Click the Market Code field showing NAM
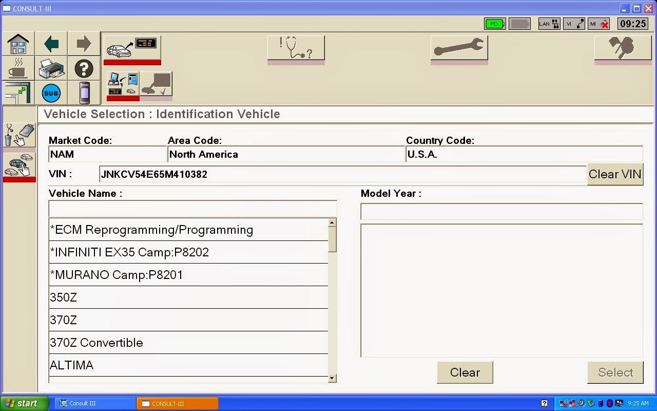Screen dimensions: 657x411 tap(107, 154)
